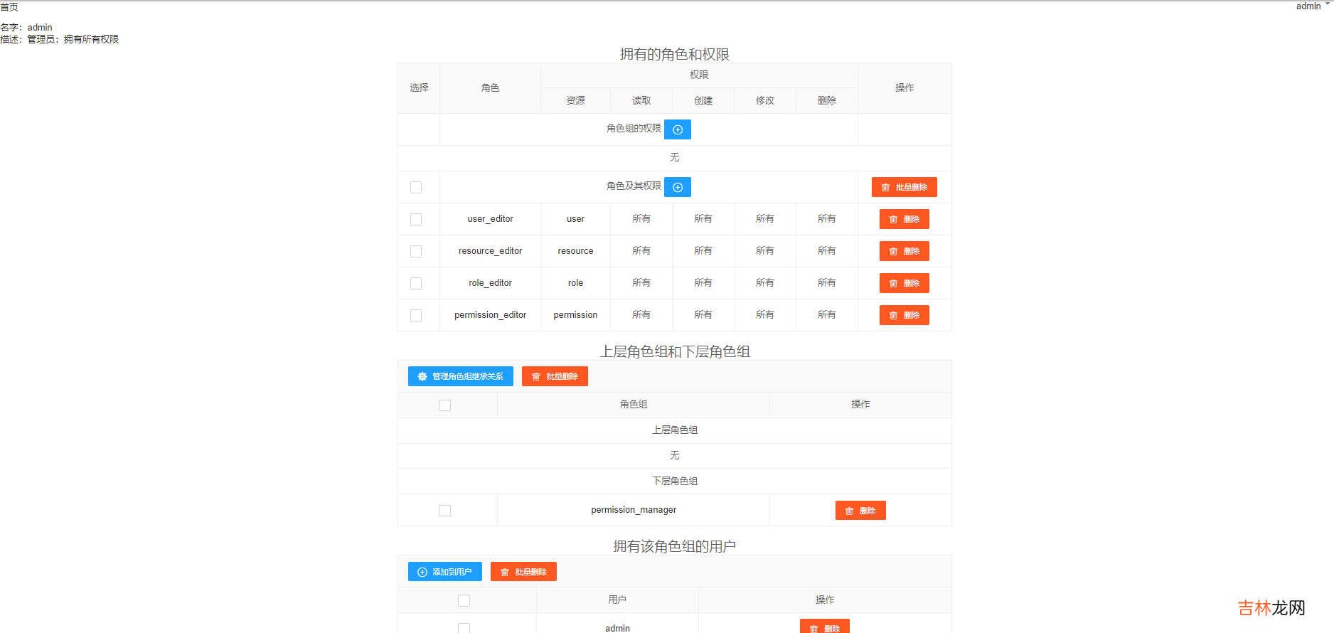Screen dimensions: 1334x633
Task: Click 批量删除 in the roles table header
Action: coord(904,187)
